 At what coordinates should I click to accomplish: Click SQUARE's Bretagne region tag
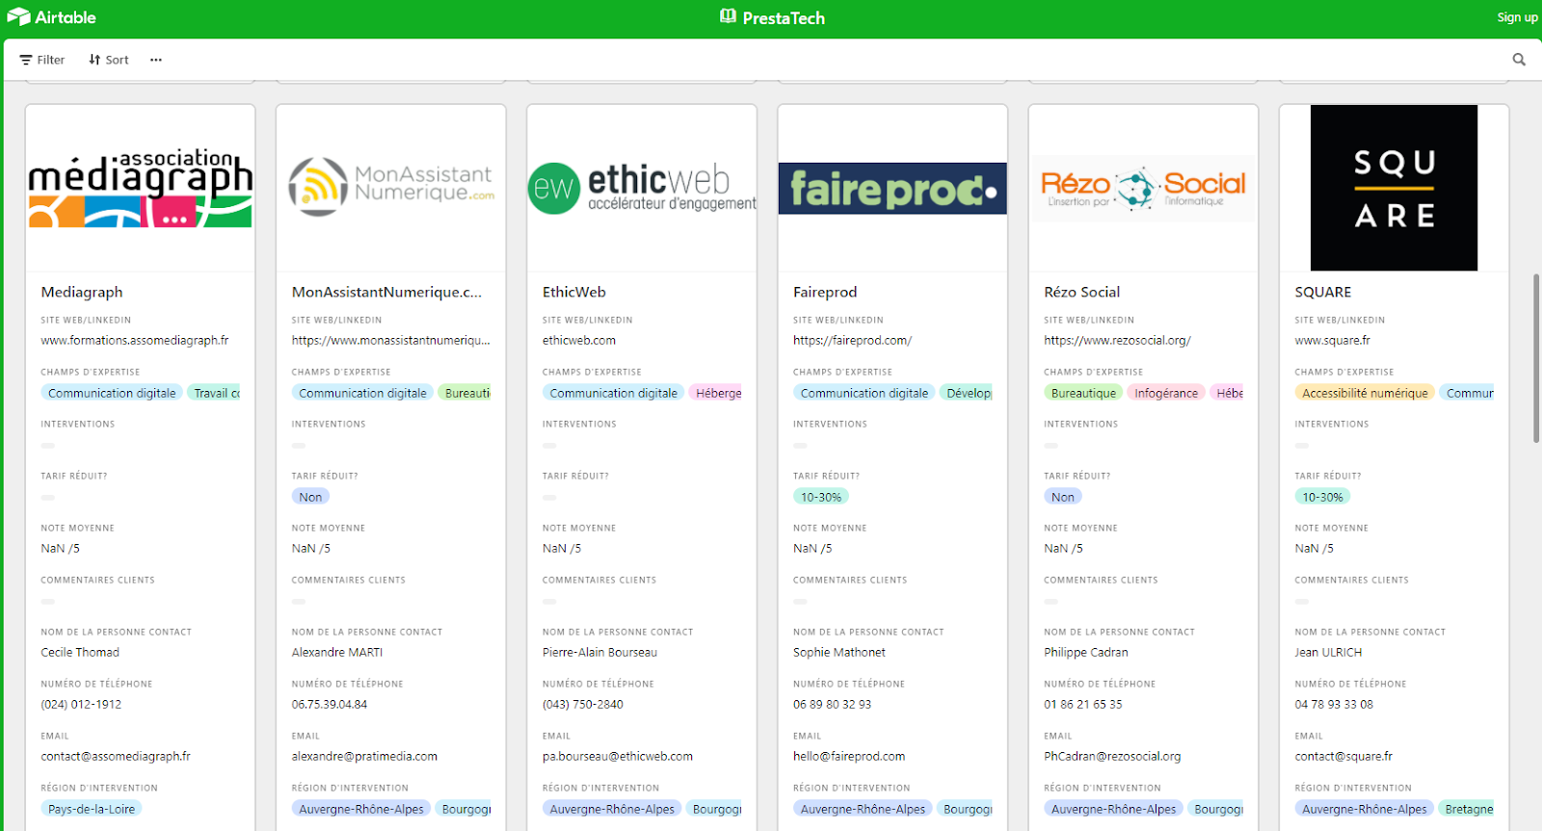[1466, 809]
